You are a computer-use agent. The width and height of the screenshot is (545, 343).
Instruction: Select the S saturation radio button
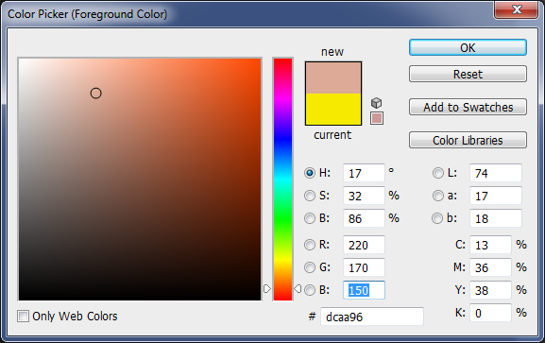(x=310, y=196)
